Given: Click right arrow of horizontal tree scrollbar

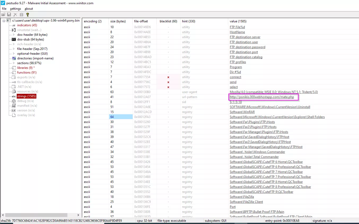Looking at the screenshot, I should pyautogui.click(x=78, y=215).
